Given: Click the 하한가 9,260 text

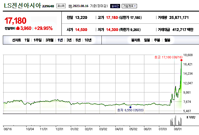Looking at the screenshot, I should (x=130, y=30).
